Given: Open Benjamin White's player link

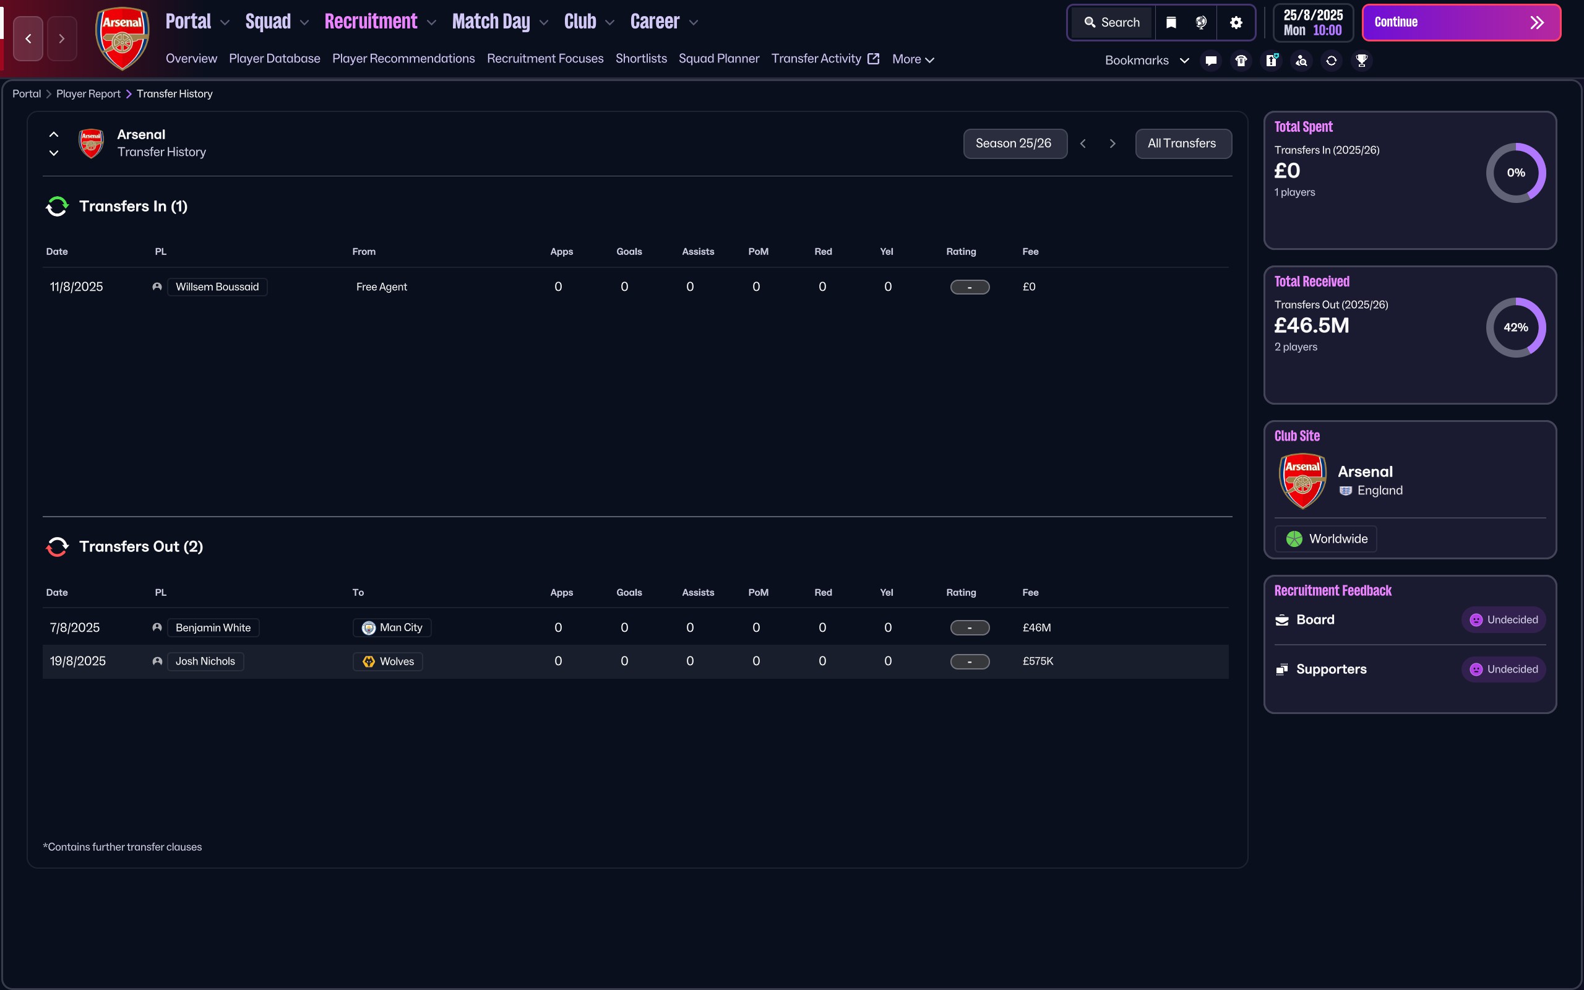Looking at the screenshot, I should [x=213, y=627].
